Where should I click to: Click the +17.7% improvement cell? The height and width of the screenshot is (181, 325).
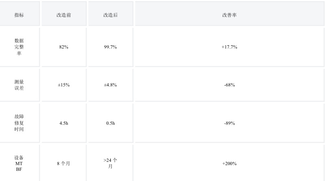tap(229, 47)
